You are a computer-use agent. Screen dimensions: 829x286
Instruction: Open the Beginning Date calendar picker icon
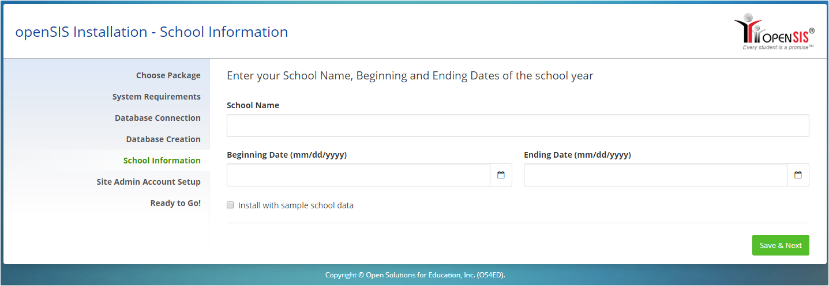[x=501, y=175]
